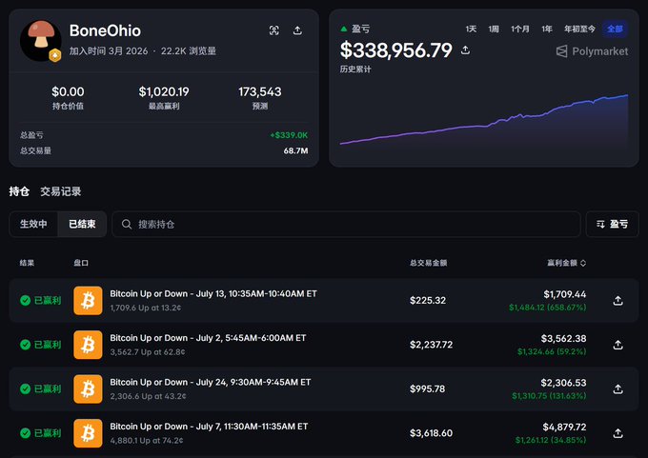Viewport: 648px width, 458px height.
Task: Open Bitcoin Up or Down July 24 9:30AM market
Action: (211, 382)
